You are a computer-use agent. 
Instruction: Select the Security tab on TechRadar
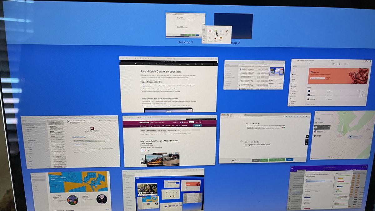point(150,126)
